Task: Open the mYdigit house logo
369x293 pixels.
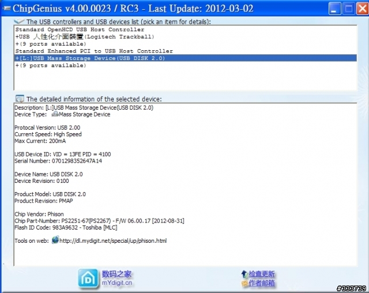Action: pyautogui.click(x=88, y=279)
